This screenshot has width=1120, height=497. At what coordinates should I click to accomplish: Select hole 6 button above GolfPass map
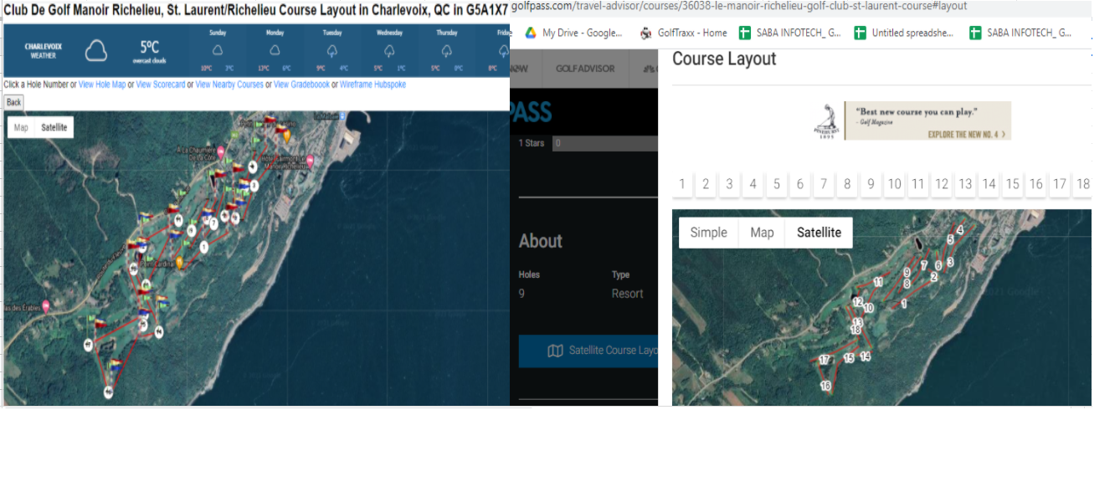800,184
